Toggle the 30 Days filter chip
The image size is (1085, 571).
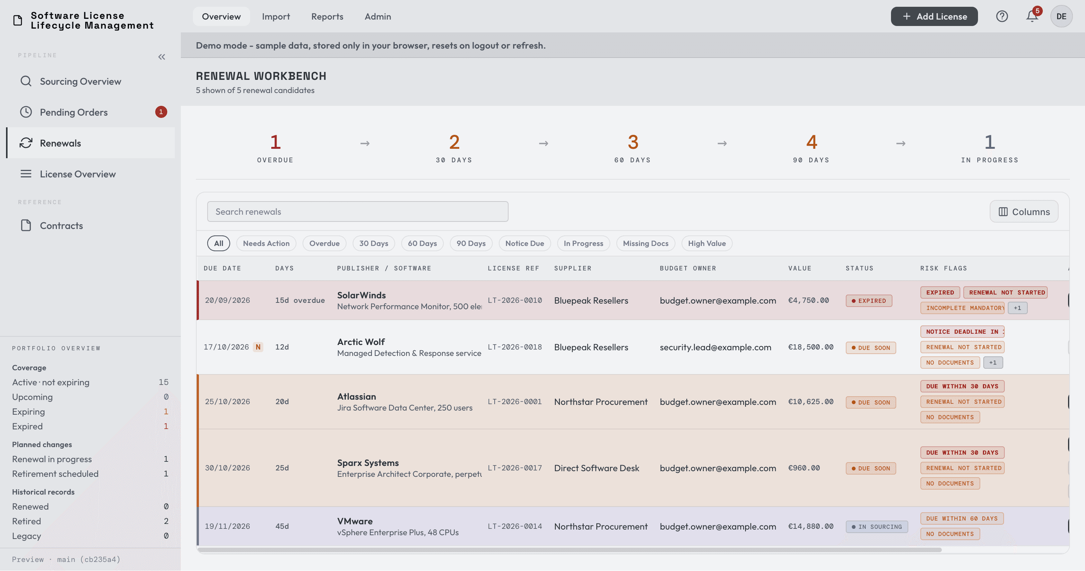point(374,243)
